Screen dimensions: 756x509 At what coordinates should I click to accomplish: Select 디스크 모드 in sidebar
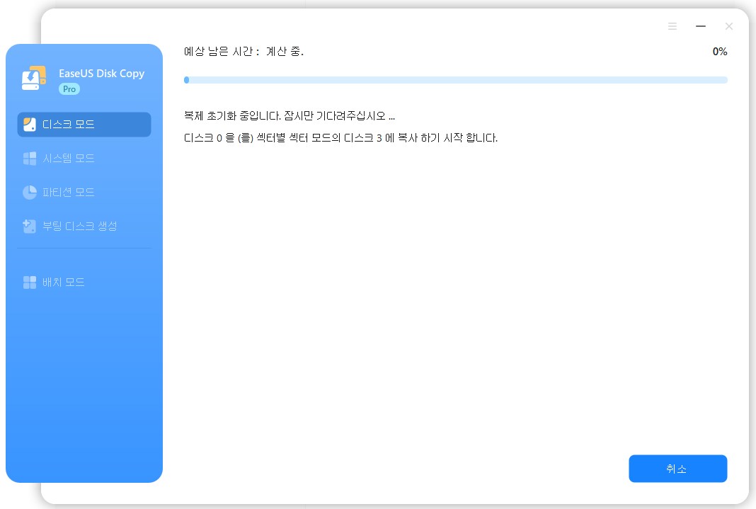[x=84, y=125]
